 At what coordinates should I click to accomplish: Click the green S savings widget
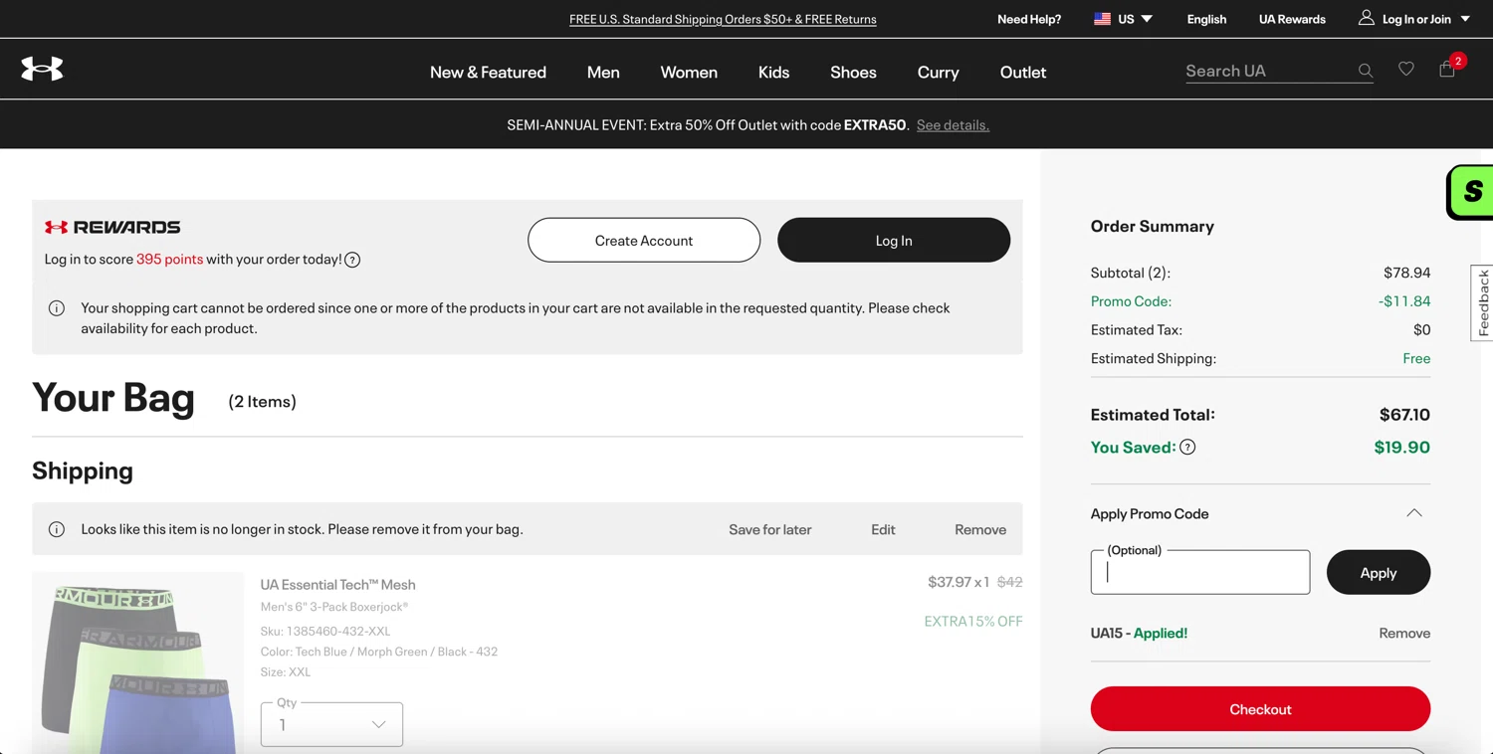(1471, 192)
